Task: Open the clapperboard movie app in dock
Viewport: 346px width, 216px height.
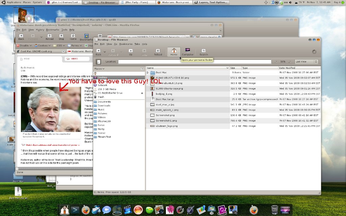Action: click(127, 210)
